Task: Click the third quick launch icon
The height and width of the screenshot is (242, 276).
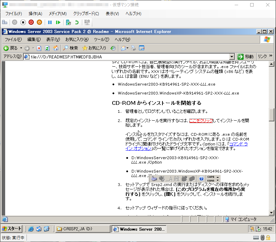Action: point(46,229)
